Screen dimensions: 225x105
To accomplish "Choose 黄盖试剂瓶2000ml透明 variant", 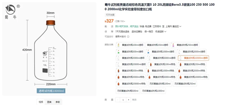I will [x=192, y=52].
